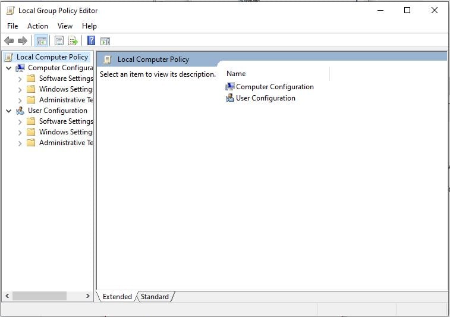Select Local Computer Policy root in tree
The image size is (450, 317).
(x=52, y=57)
